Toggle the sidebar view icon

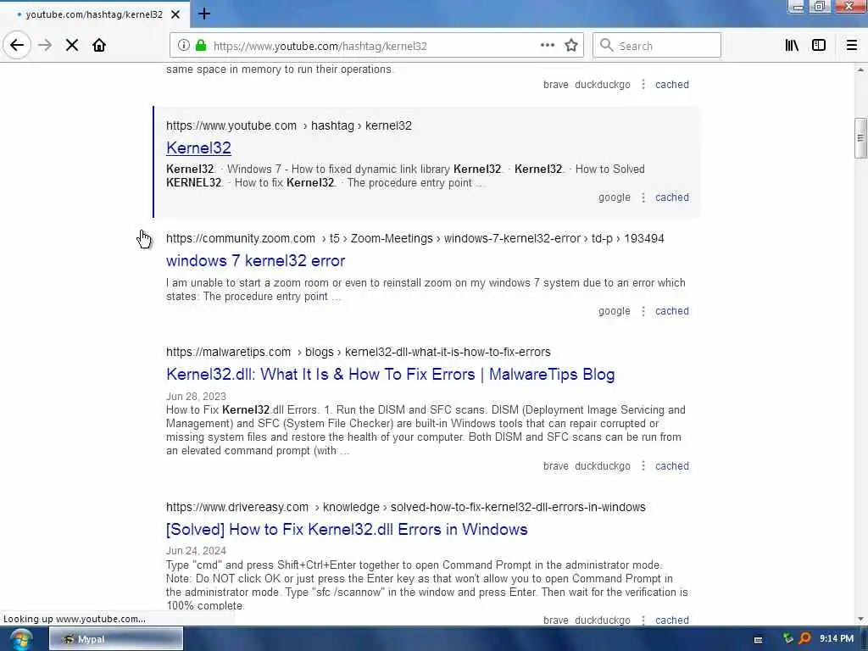[x=819, y=46]
